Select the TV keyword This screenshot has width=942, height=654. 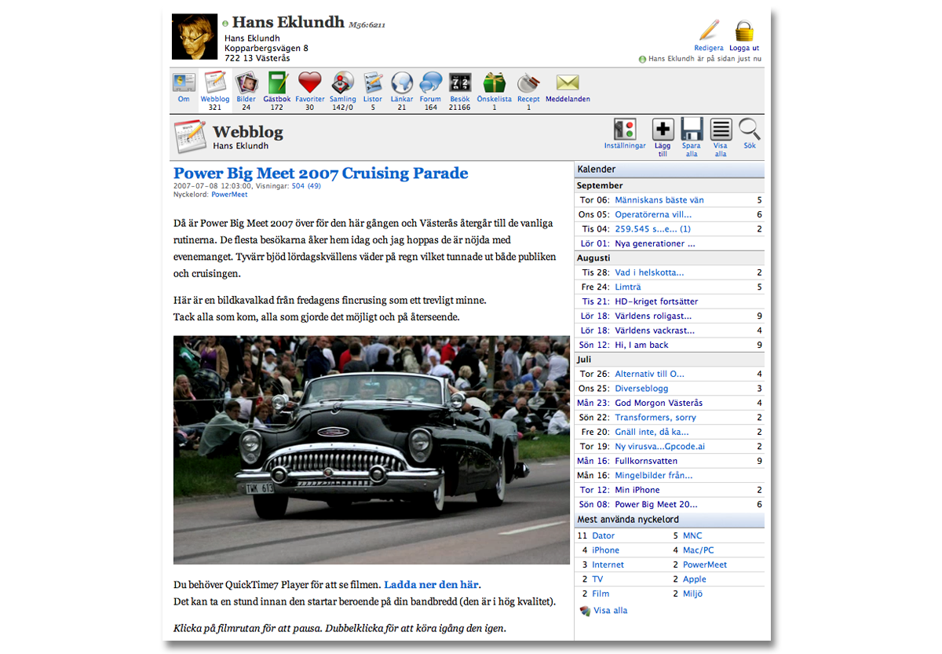tap(597, 579)
